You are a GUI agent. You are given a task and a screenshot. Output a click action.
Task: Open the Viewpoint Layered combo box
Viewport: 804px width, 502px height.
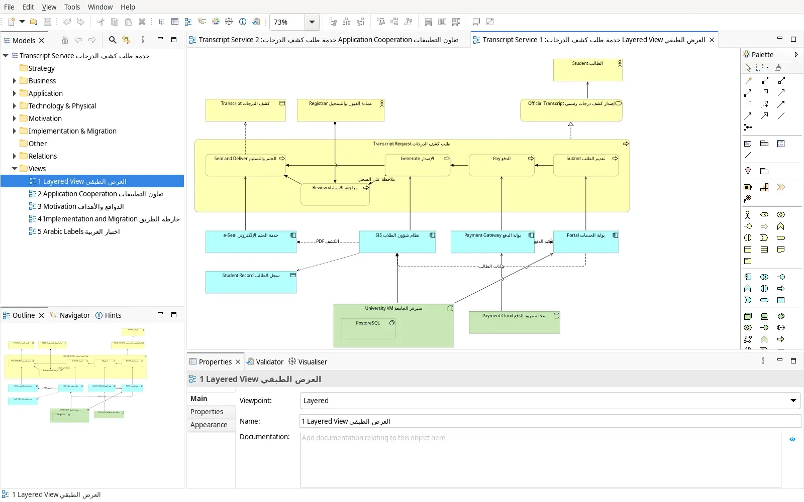[550, 401]
